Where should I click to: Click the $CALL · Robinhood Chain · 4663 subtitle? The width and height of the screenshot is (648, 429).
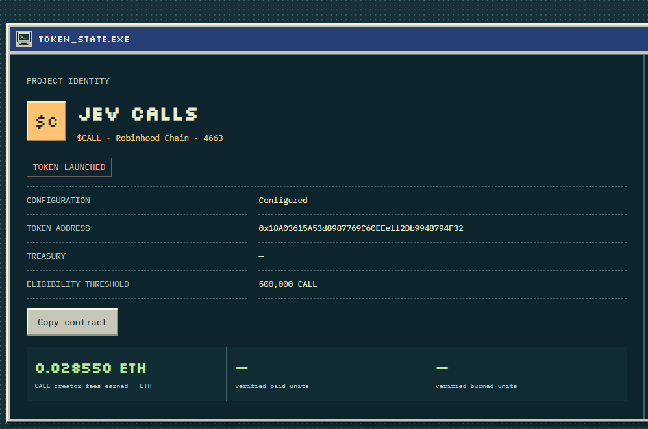[x=150, y=138]
